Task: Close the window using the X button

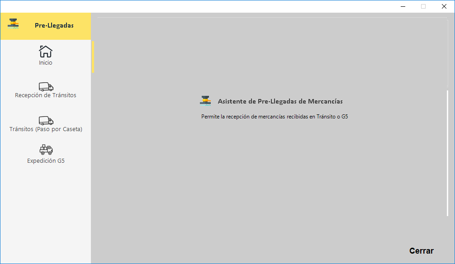Action: click(x=444, y=6)
